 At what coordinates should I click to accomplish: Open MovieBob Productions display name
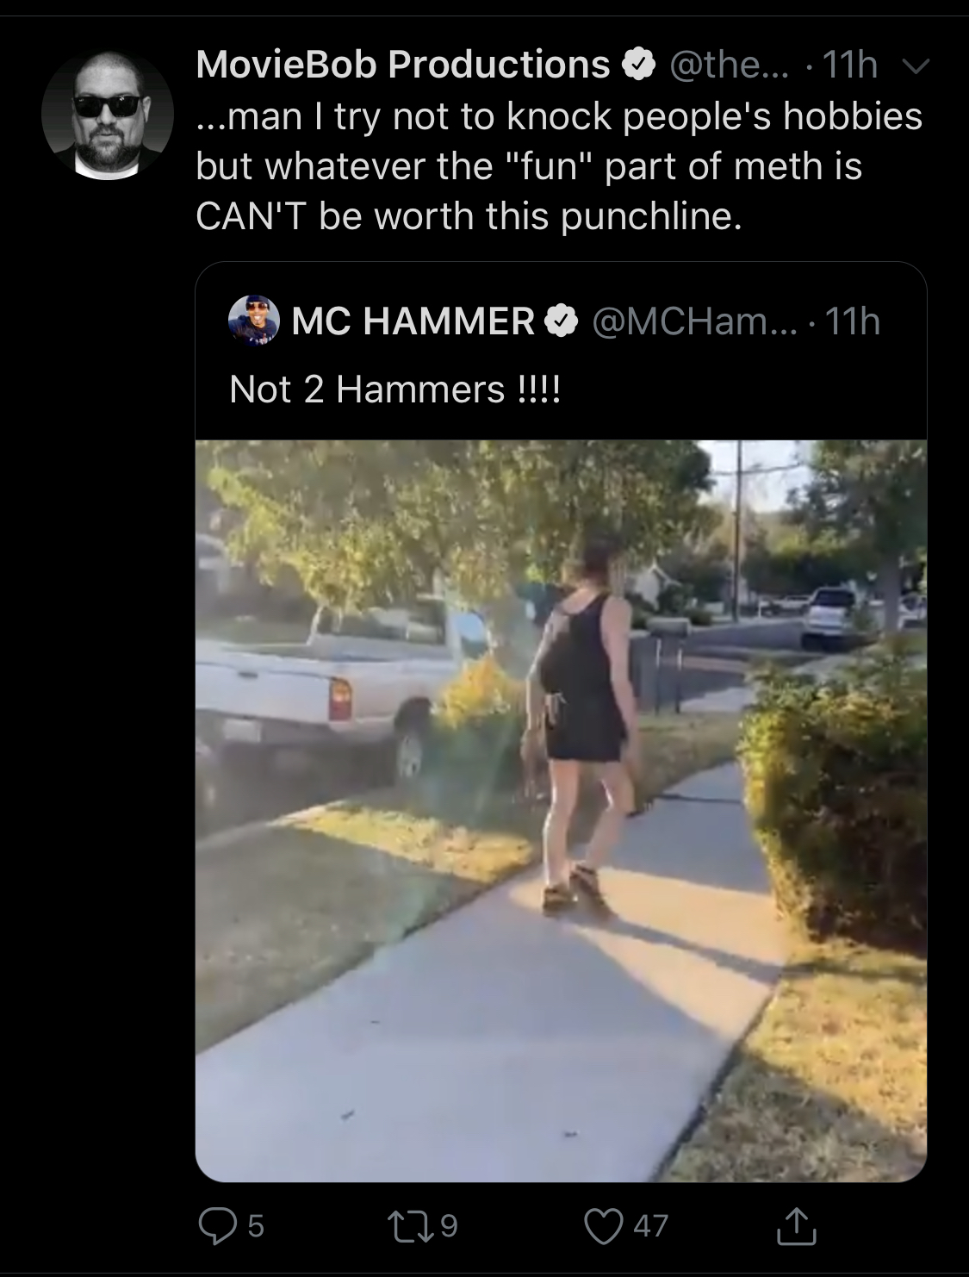coord(403,65)
